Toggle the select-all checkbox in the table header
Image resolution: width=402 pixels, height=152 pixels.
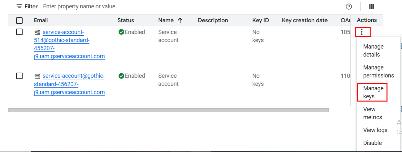(x=19, y=21)
